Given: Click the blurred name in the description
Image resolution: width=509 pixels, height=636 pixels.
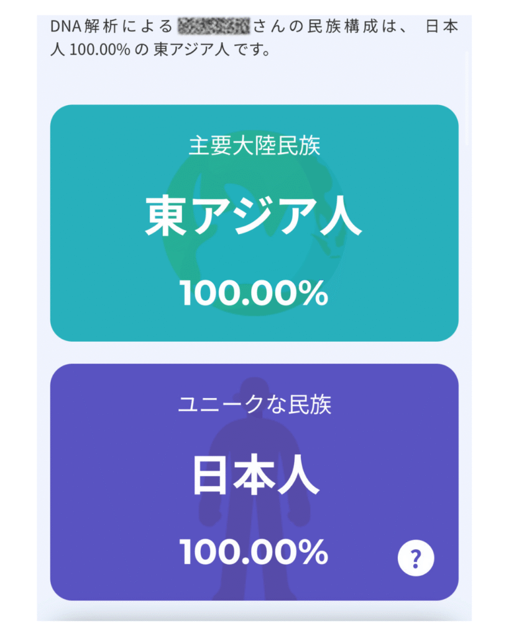Looking at the screenshot, I should (213, 27).
